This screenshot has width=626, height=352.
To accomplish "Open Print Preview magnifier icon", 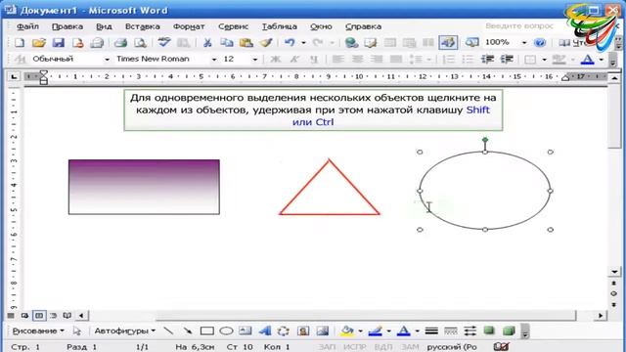I will pyautogui.click(x=140, y=42).
